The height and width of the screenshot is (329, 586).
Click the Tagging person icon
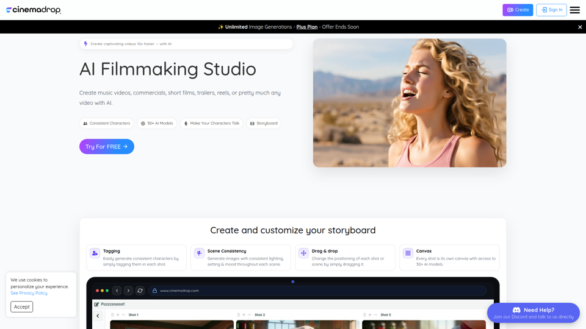pyautogui.click(x=95, y=253)
